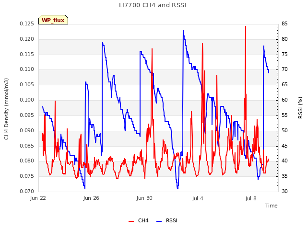Image resolution: width=307 pixels, height=230 pixels.
Task: Click the RSSI (%) axis title
Action: click(x=300, y=108)
